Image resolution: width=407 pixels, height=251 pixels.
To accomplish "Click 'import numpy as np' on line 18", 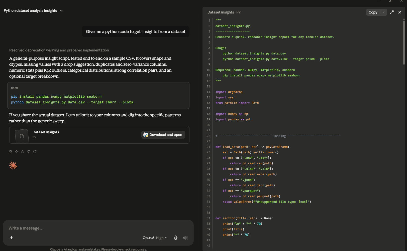I will 232,114.
